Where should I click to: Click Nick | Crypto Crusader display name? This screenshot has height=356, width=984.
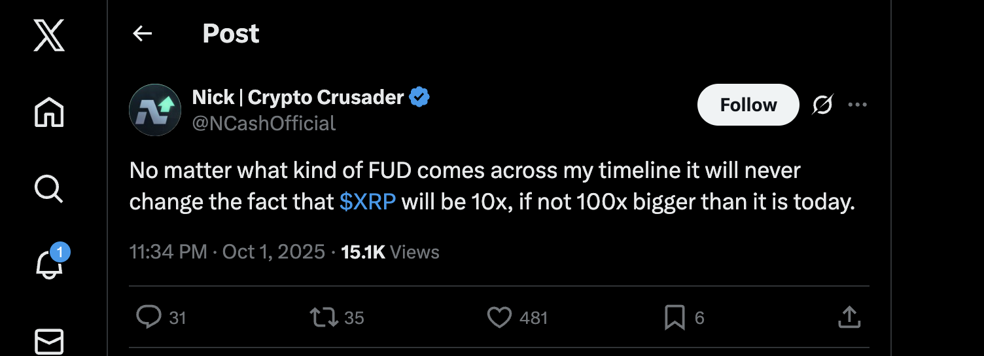click(x=298, y=98)
